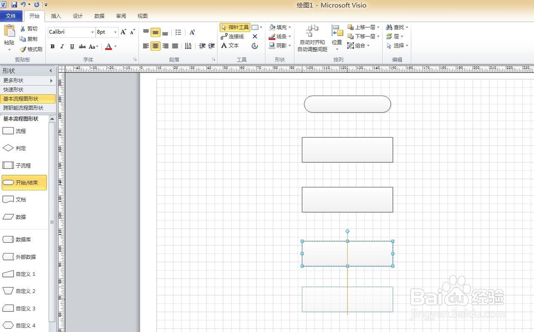Click the Undo arrow icon
Screen dimensions: 534x332
(x=23, y=5)
